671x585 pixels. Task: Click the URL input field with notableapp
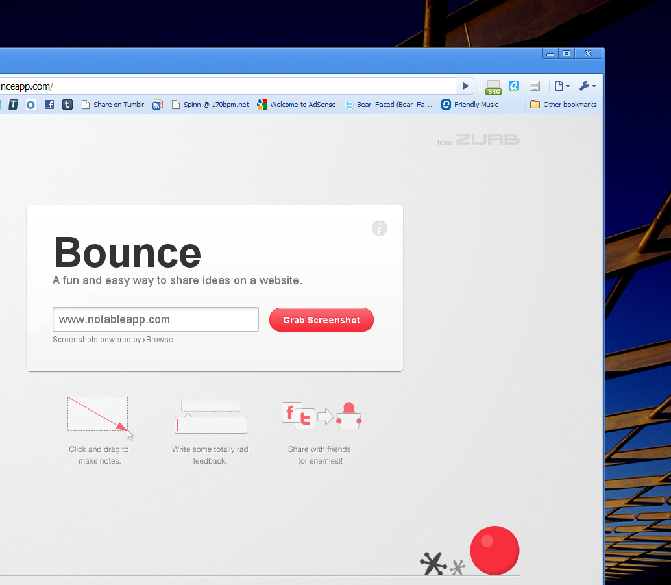click(x=156, y=319)
